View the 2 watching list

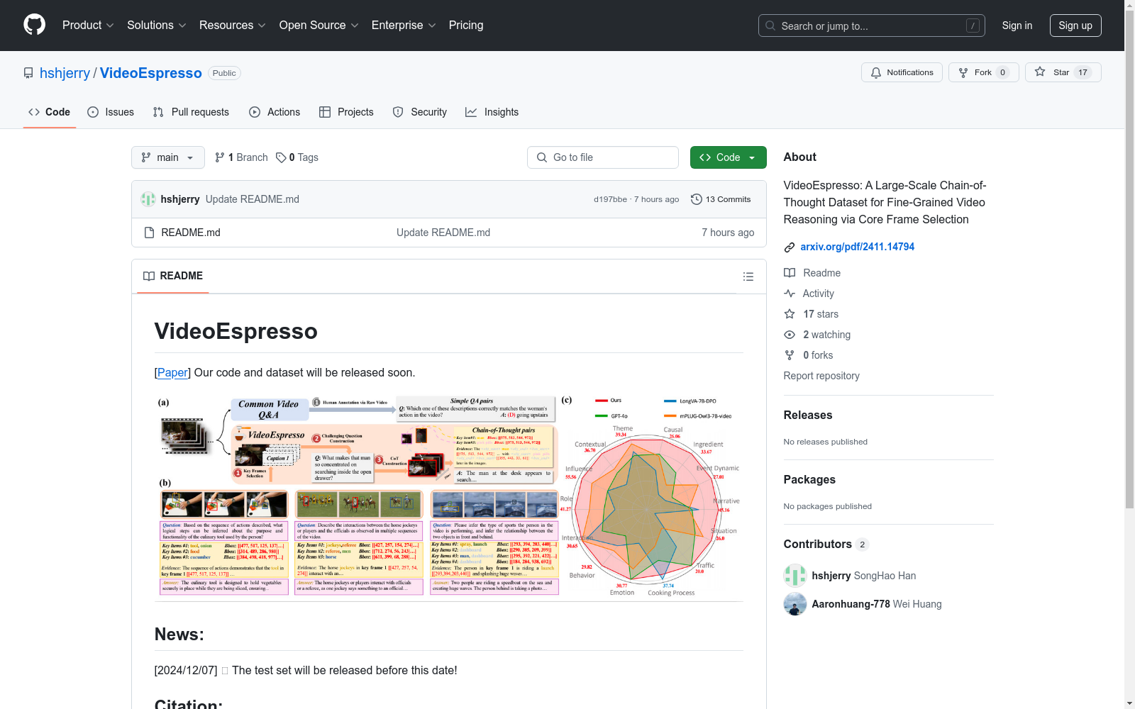817,335
